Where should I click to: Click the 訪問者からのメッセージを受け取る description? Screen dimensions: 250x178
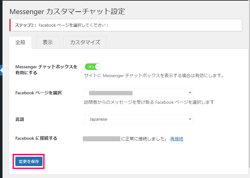pyautogui.click(x=149, y=102)
